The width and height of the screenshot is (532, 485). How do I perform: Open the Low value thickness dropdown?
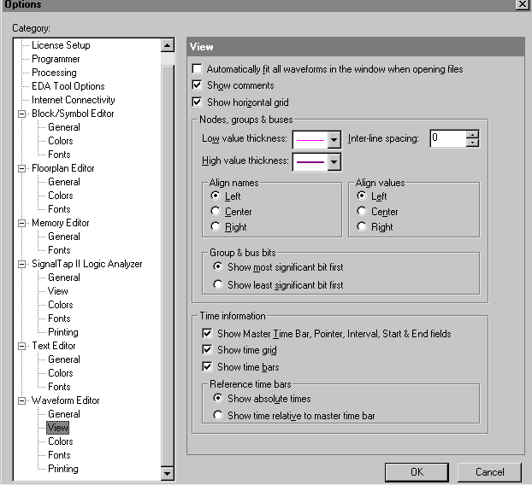click(x=334, y=139)
